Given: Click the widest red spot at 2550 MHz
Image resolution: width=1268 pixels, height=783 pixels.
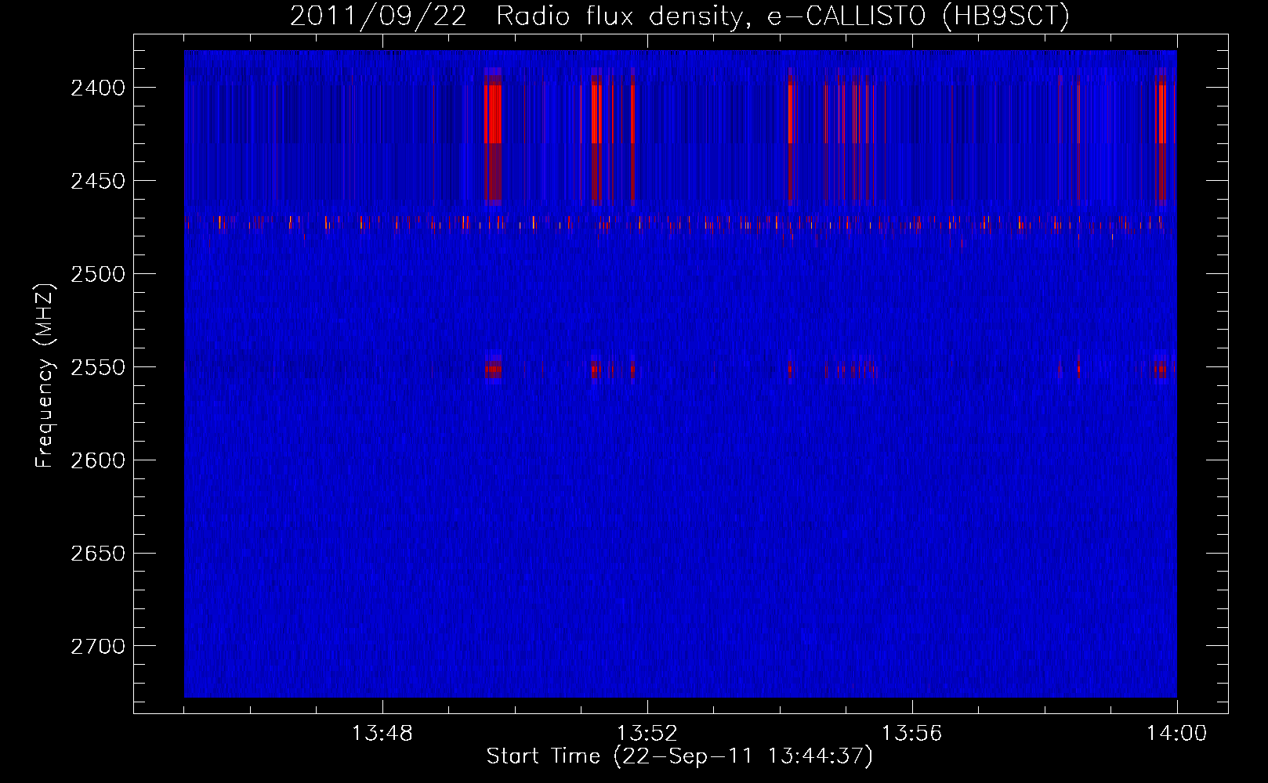Looking at the screenshot, I should (493, 368).
